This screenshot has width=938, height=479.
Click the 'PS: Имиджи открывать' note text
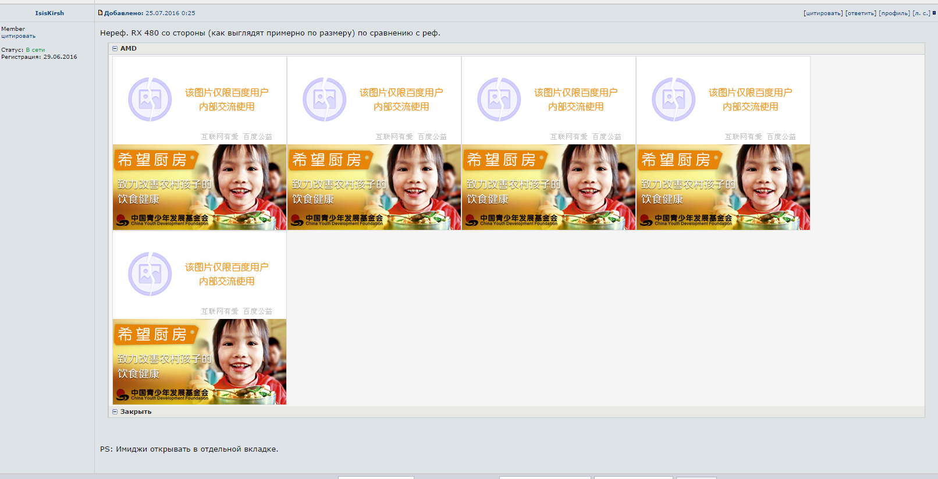pyautogui.click(x=189, y=449)
